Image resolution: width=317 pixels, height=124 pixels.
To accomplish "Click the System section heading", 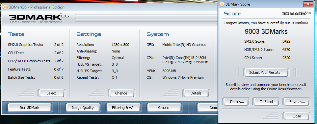I will tap(158, 34).
